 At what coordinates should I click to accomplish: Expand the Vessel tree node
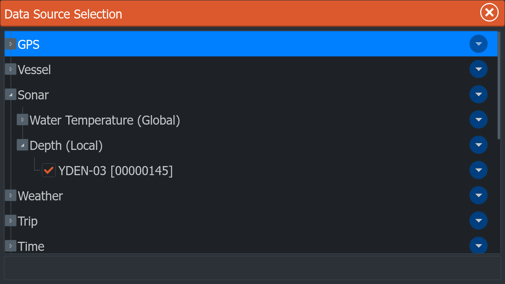click(11, 69)
